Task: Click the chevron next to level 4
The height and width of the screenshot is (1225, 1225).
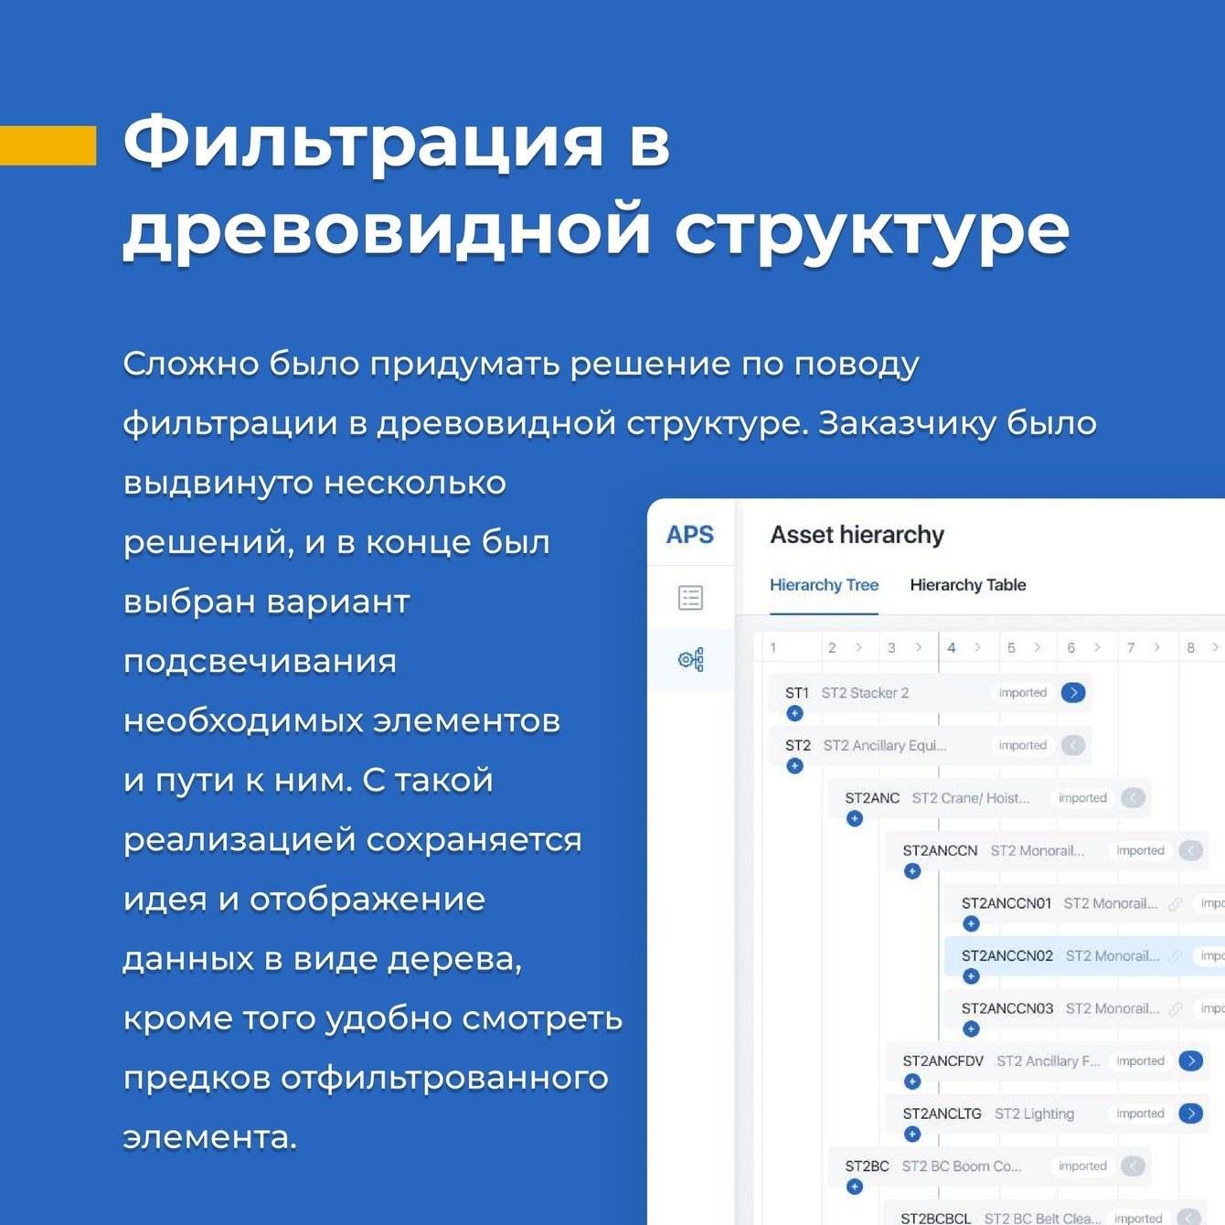Action: (x=978, y=647)
